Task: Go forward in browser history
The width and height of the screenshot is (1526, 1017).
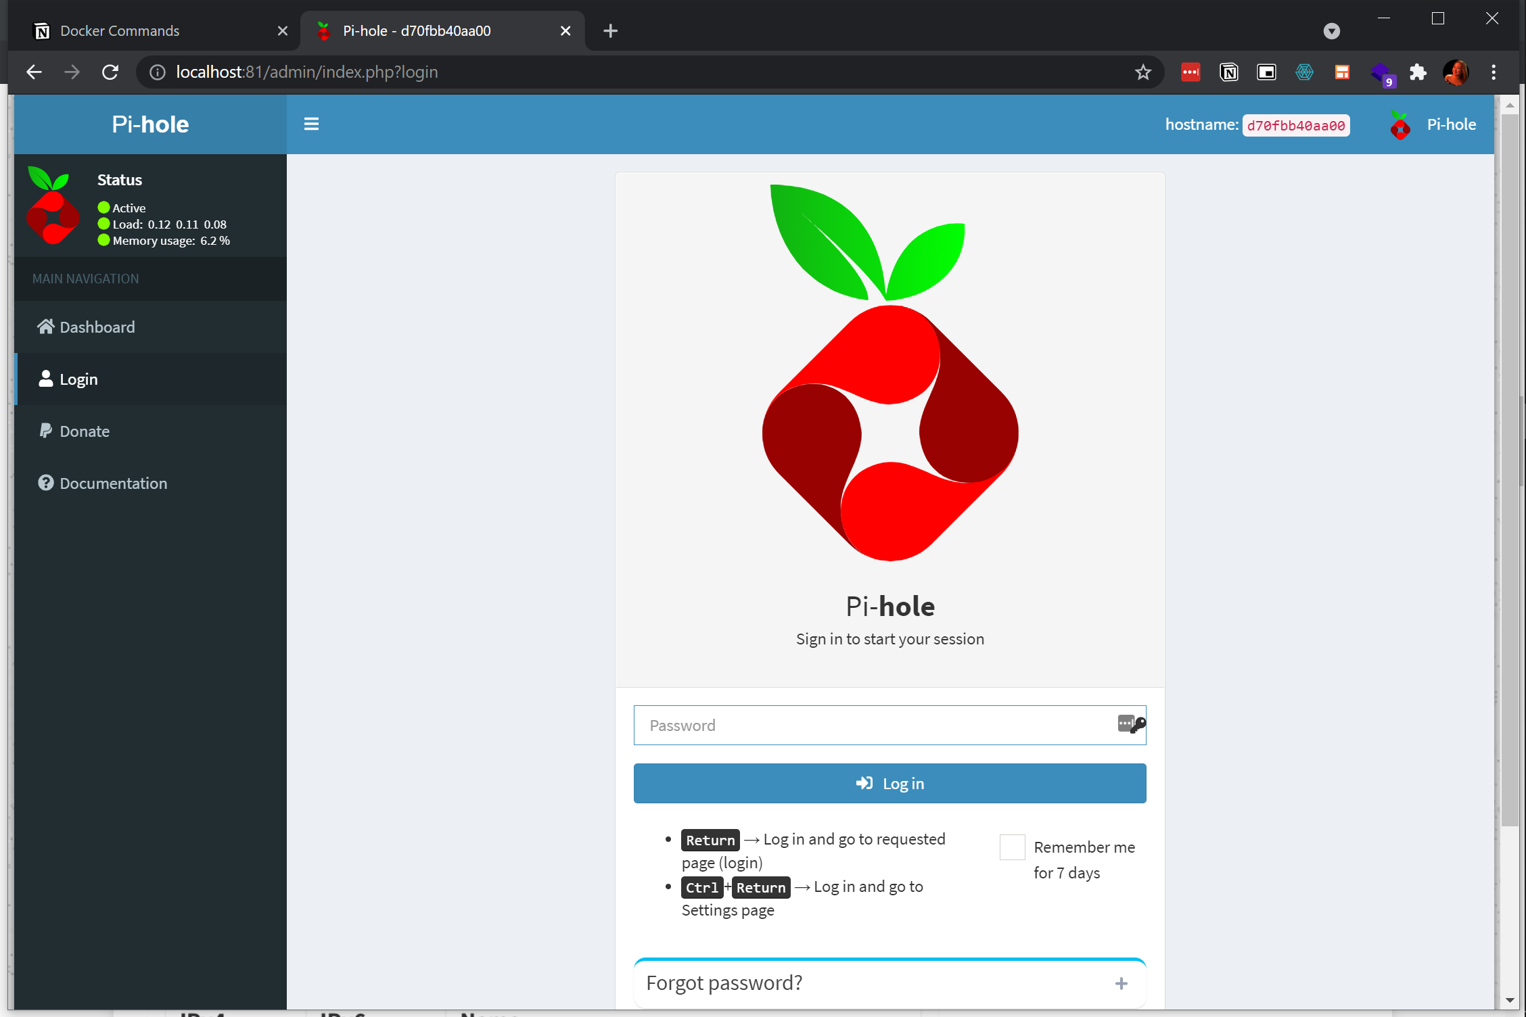Action: 72,72
